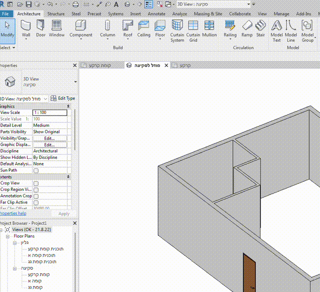
Task: Open the 3D View instance dropdown
Action: 45,99
